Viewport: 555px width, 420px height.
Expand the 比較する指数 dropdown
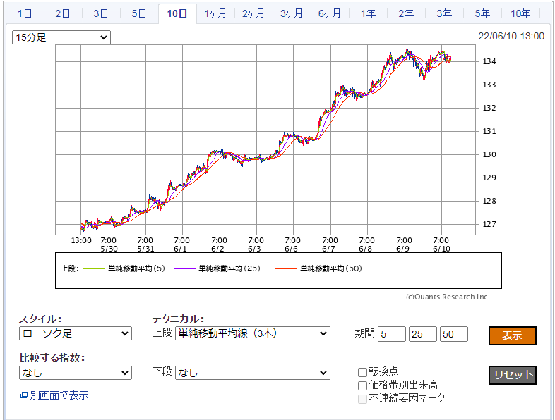76,372
